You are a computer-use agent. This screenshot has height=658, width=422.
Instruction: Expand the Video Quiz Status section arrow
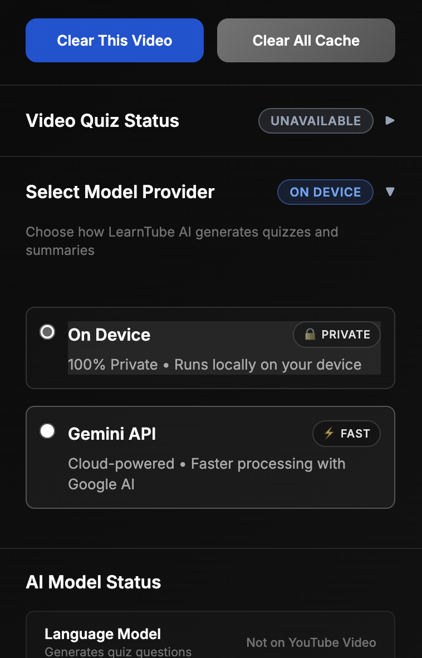390,121
